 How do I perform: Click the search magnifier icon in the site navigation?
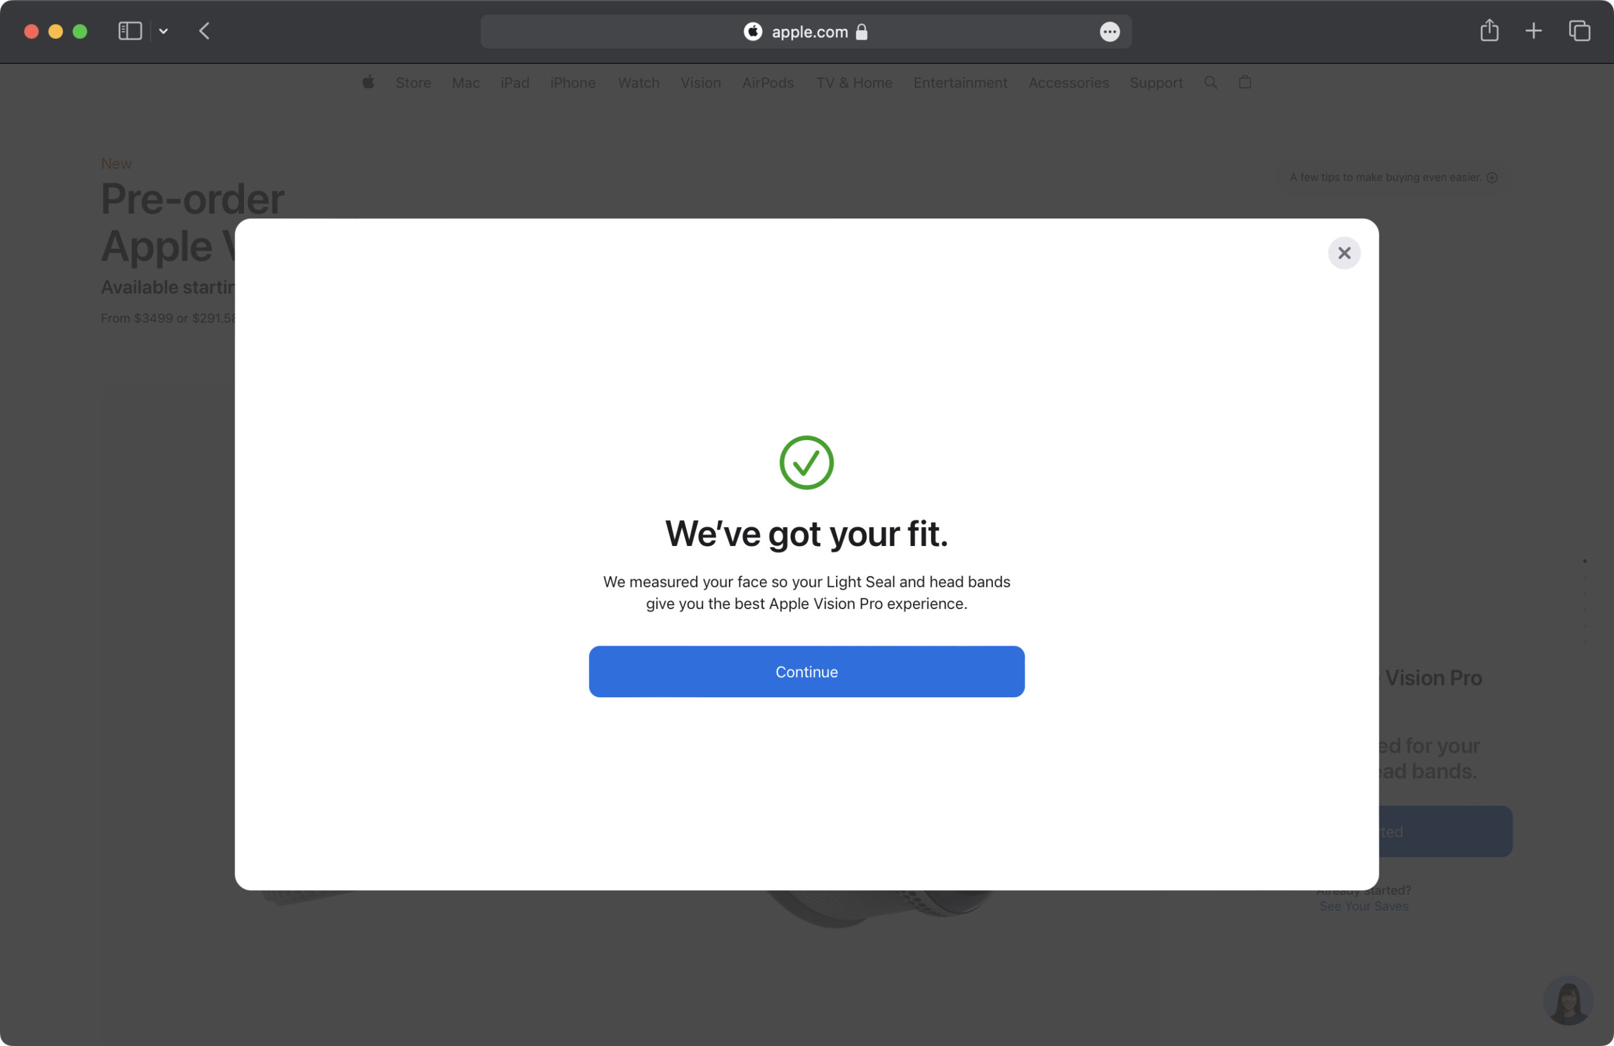[1210, 82]
